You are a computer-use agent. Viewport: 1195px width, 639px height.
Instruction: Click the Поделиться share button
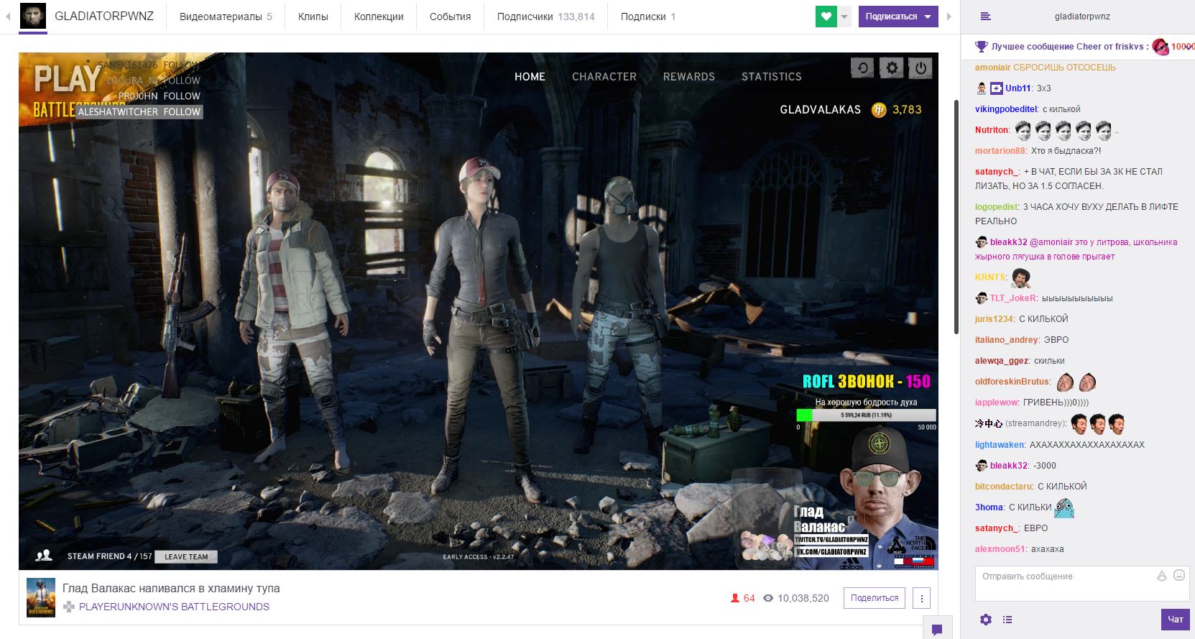874,598
